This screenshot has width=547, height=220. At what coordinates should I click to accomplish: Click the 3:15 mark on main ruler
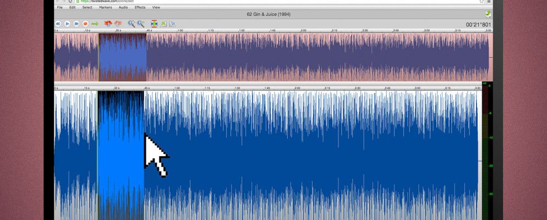click(x=447, y=88)
